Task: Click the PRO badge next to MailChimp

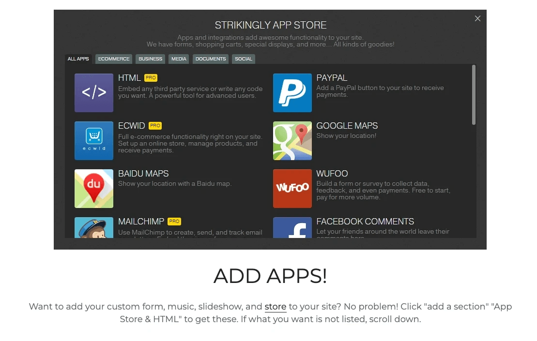Action: pyautogui.click(x=174, y=222)
